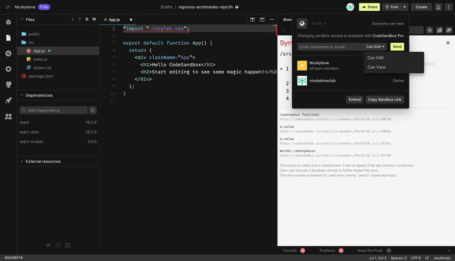Collapse the Dependencies section
Screen dimensions: 455x261
point(22,95)
